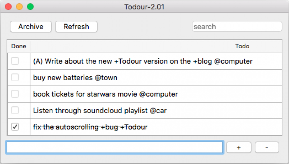Check off the +Todour blog writing task
Image resolution: width=289 pixels, height=164 pixels.
[15, 61]
